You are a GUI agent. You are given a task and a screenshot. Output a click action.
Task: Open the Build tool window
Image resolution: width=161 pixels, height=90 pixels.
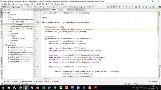click(x=47, y=81)
